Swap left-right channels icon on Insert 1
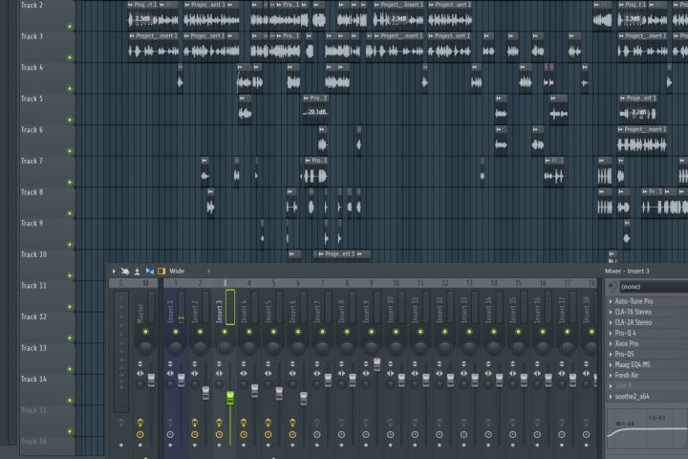Viewport: 688px width, 459px height. coord(170,373)
